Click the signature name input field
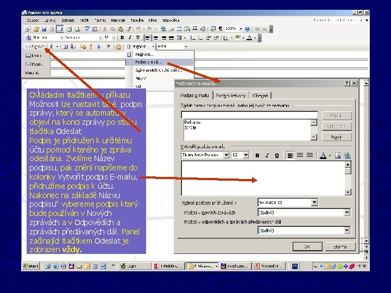 click(x=249, y=115)
